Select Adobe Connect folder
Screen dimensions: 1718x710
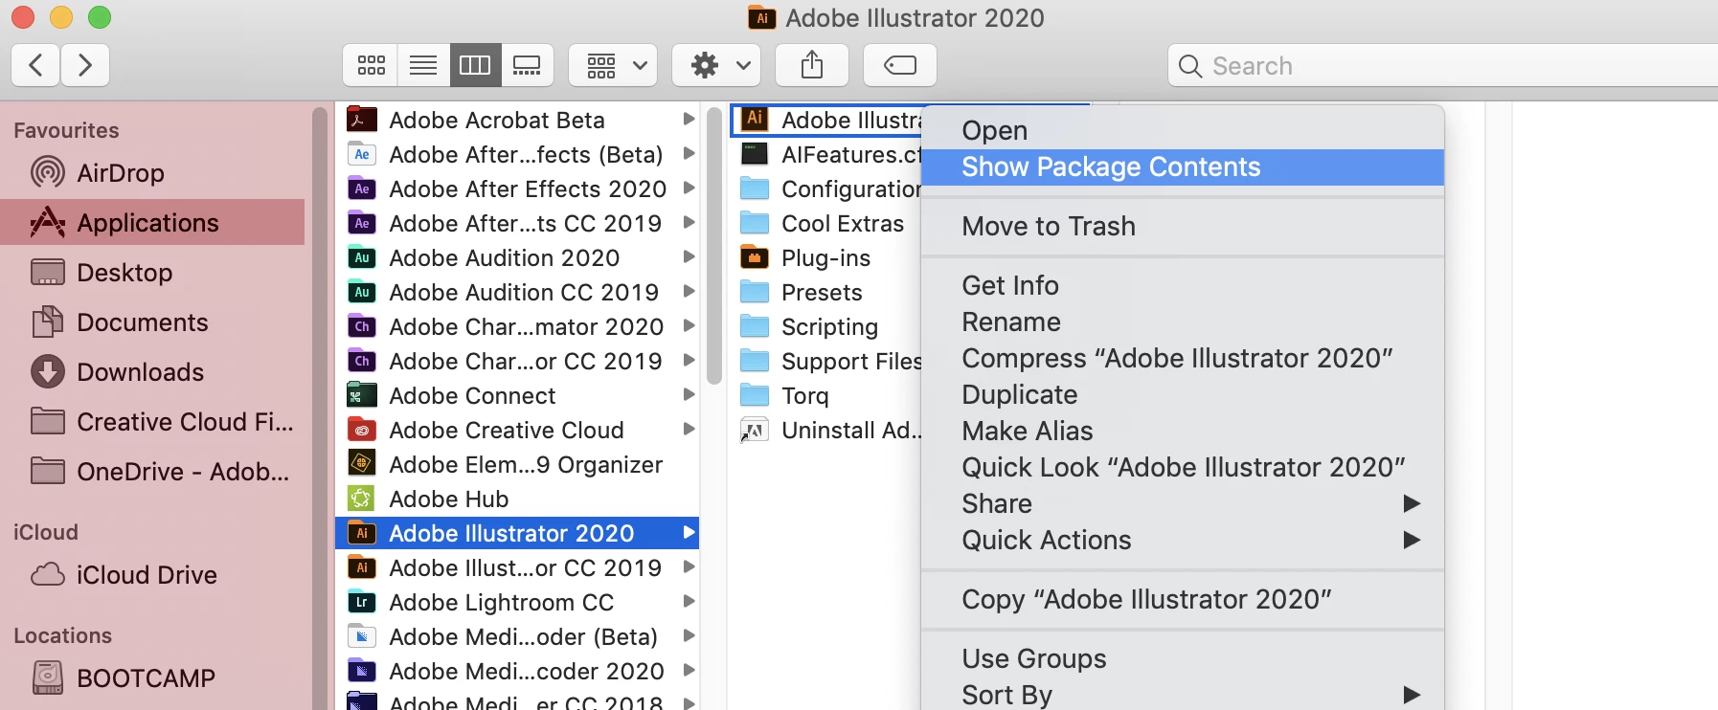click(x=517, y=395)
